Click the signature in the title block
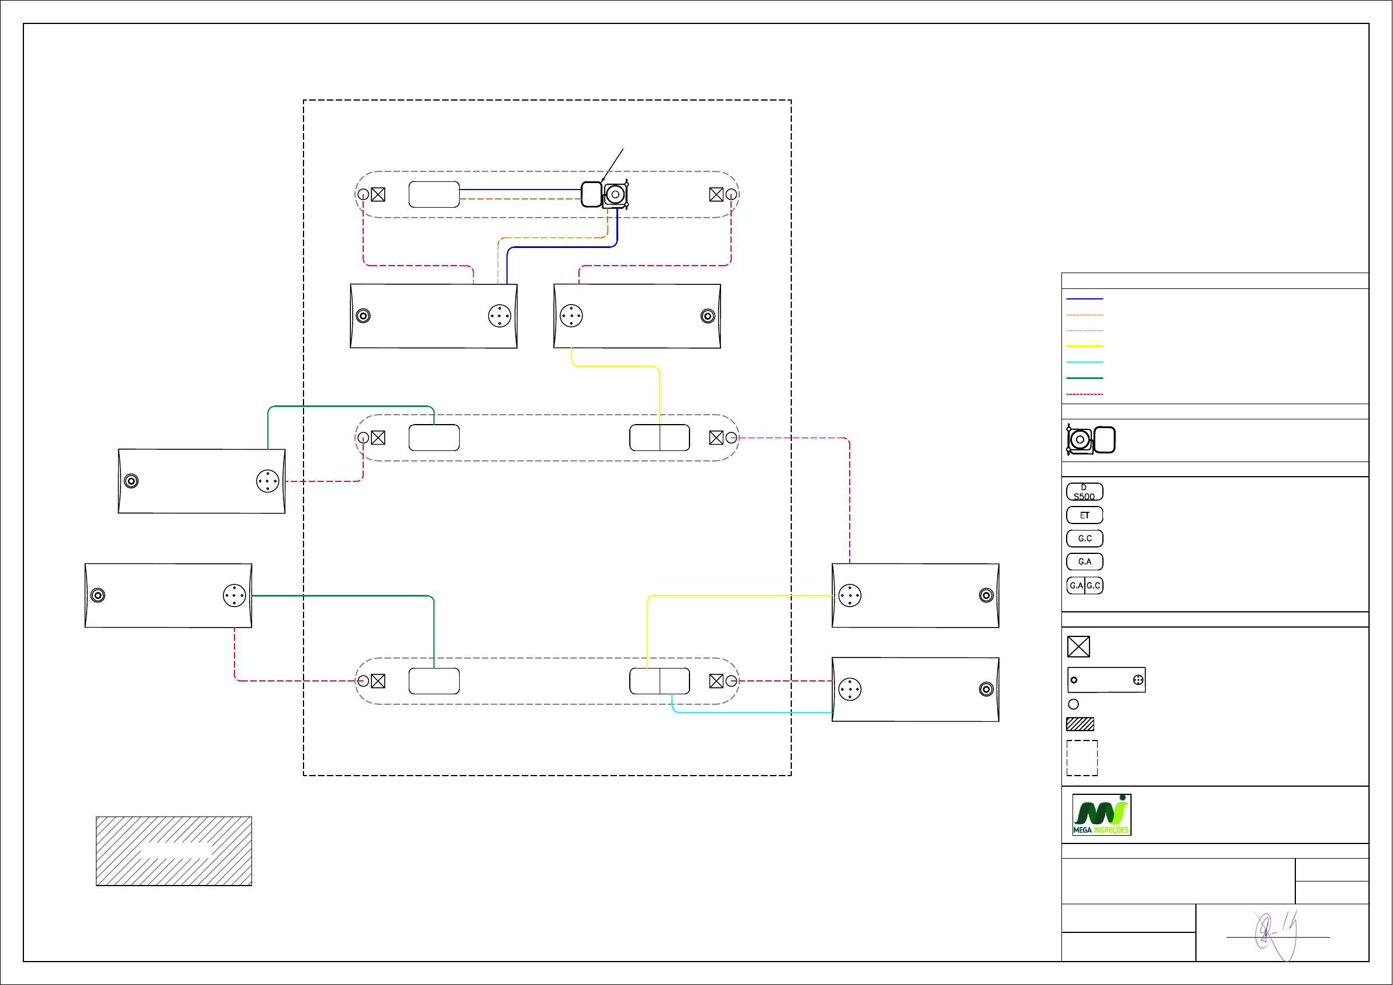Screen dimensions: 1393x985 [1275, 933]
